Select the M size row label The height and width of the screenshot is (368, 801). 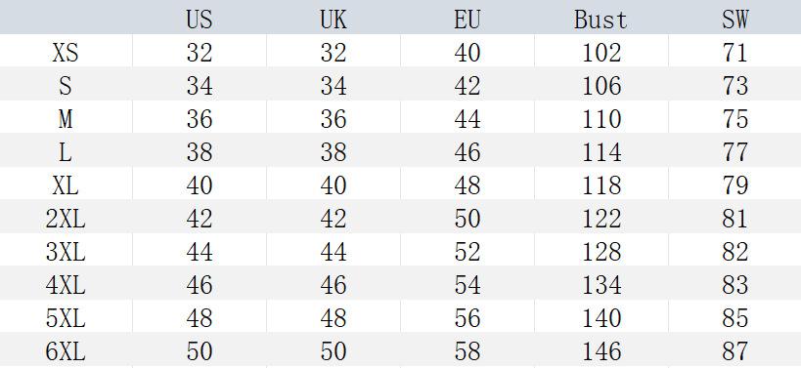tap(66, 119)
